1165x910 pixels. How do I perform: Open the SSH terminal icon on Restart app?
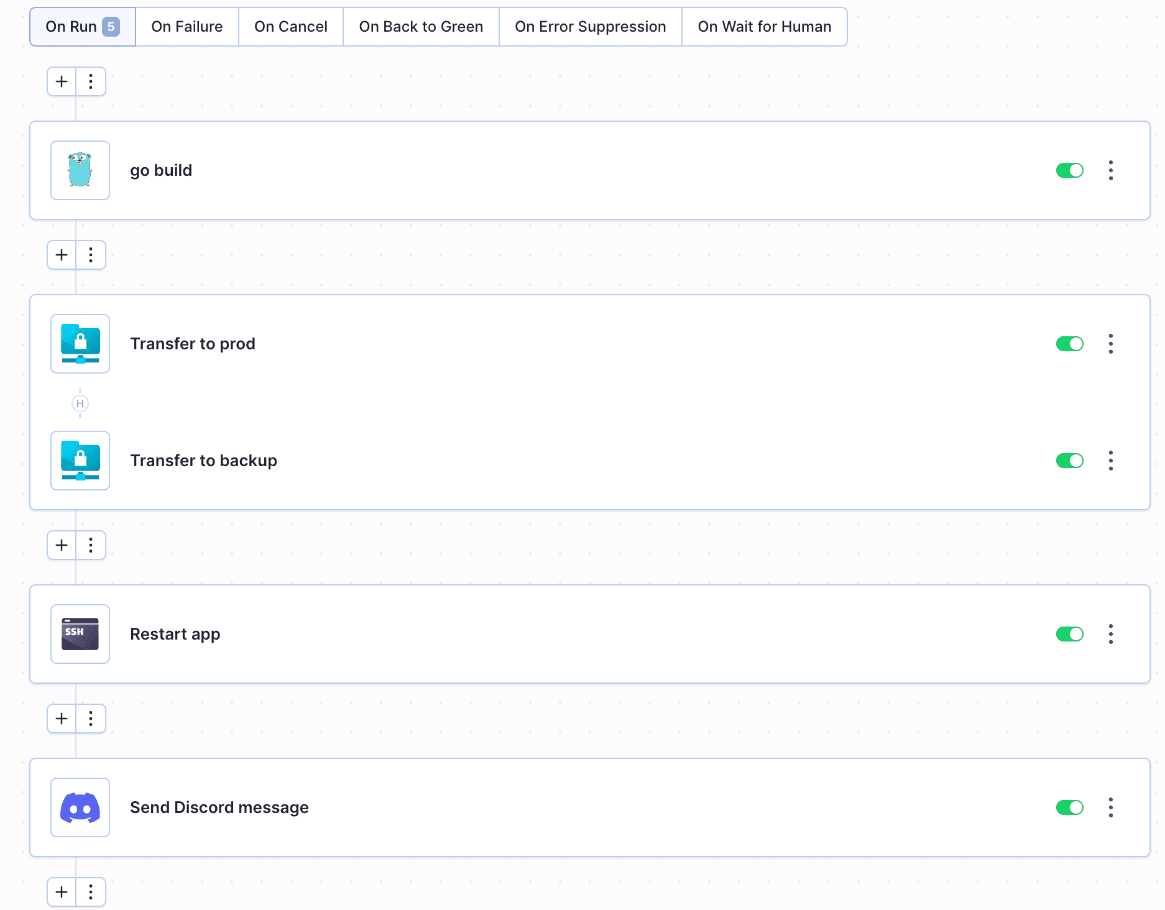[80, 633]
